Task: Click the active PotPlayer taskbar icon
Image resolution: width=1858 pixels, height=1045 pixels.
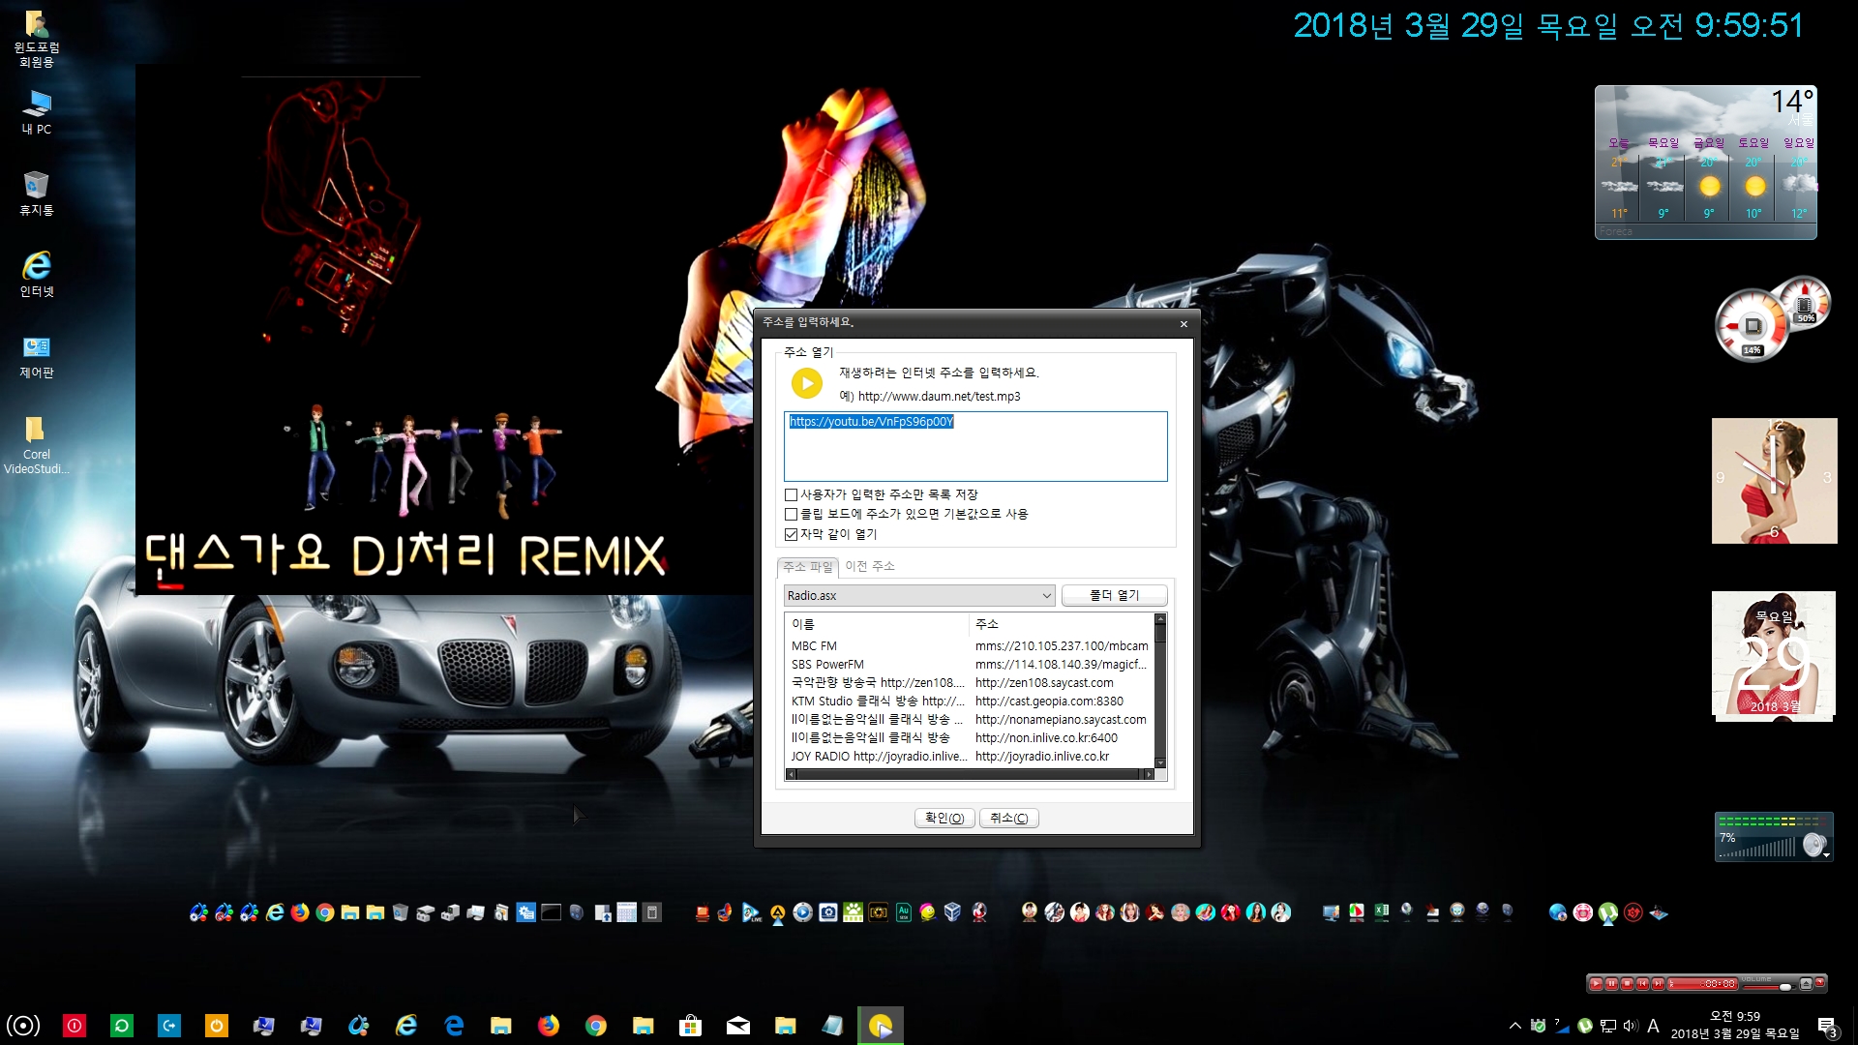Action: pos(881,1026)
